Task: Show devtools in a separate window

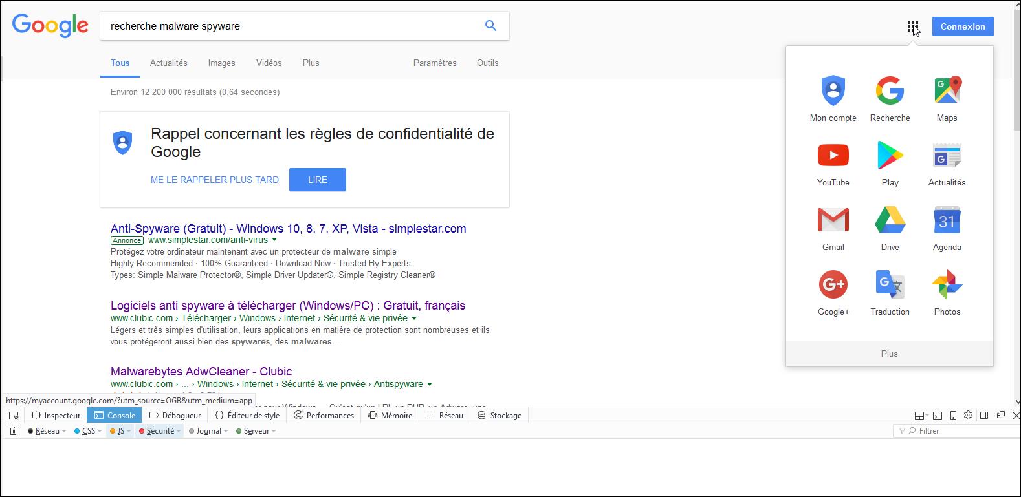Action: pyautogui.click(x=1000, y=415)
